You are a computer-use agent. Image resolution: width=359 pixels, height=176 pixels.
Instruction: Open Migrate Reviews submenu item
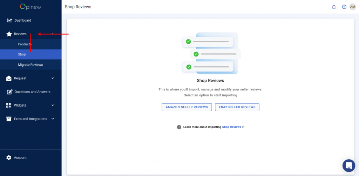(x=31, y=65)
